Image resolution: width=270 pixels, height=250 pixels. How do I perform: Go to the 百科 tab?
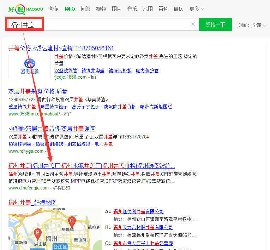point(163,9)
